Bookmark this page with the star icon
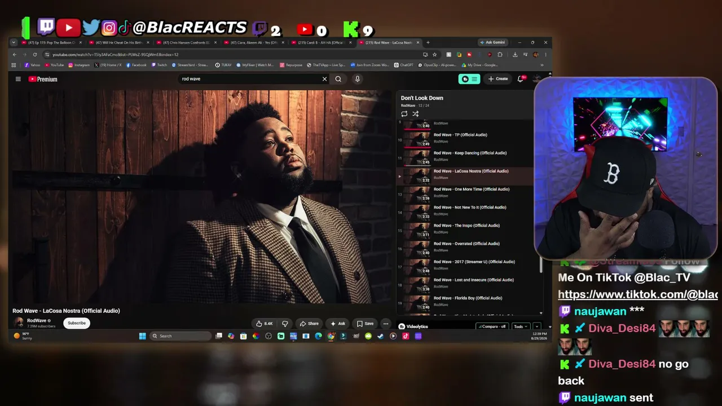The image size is (722, 406). pyautogui.click(x=434, y=55)
